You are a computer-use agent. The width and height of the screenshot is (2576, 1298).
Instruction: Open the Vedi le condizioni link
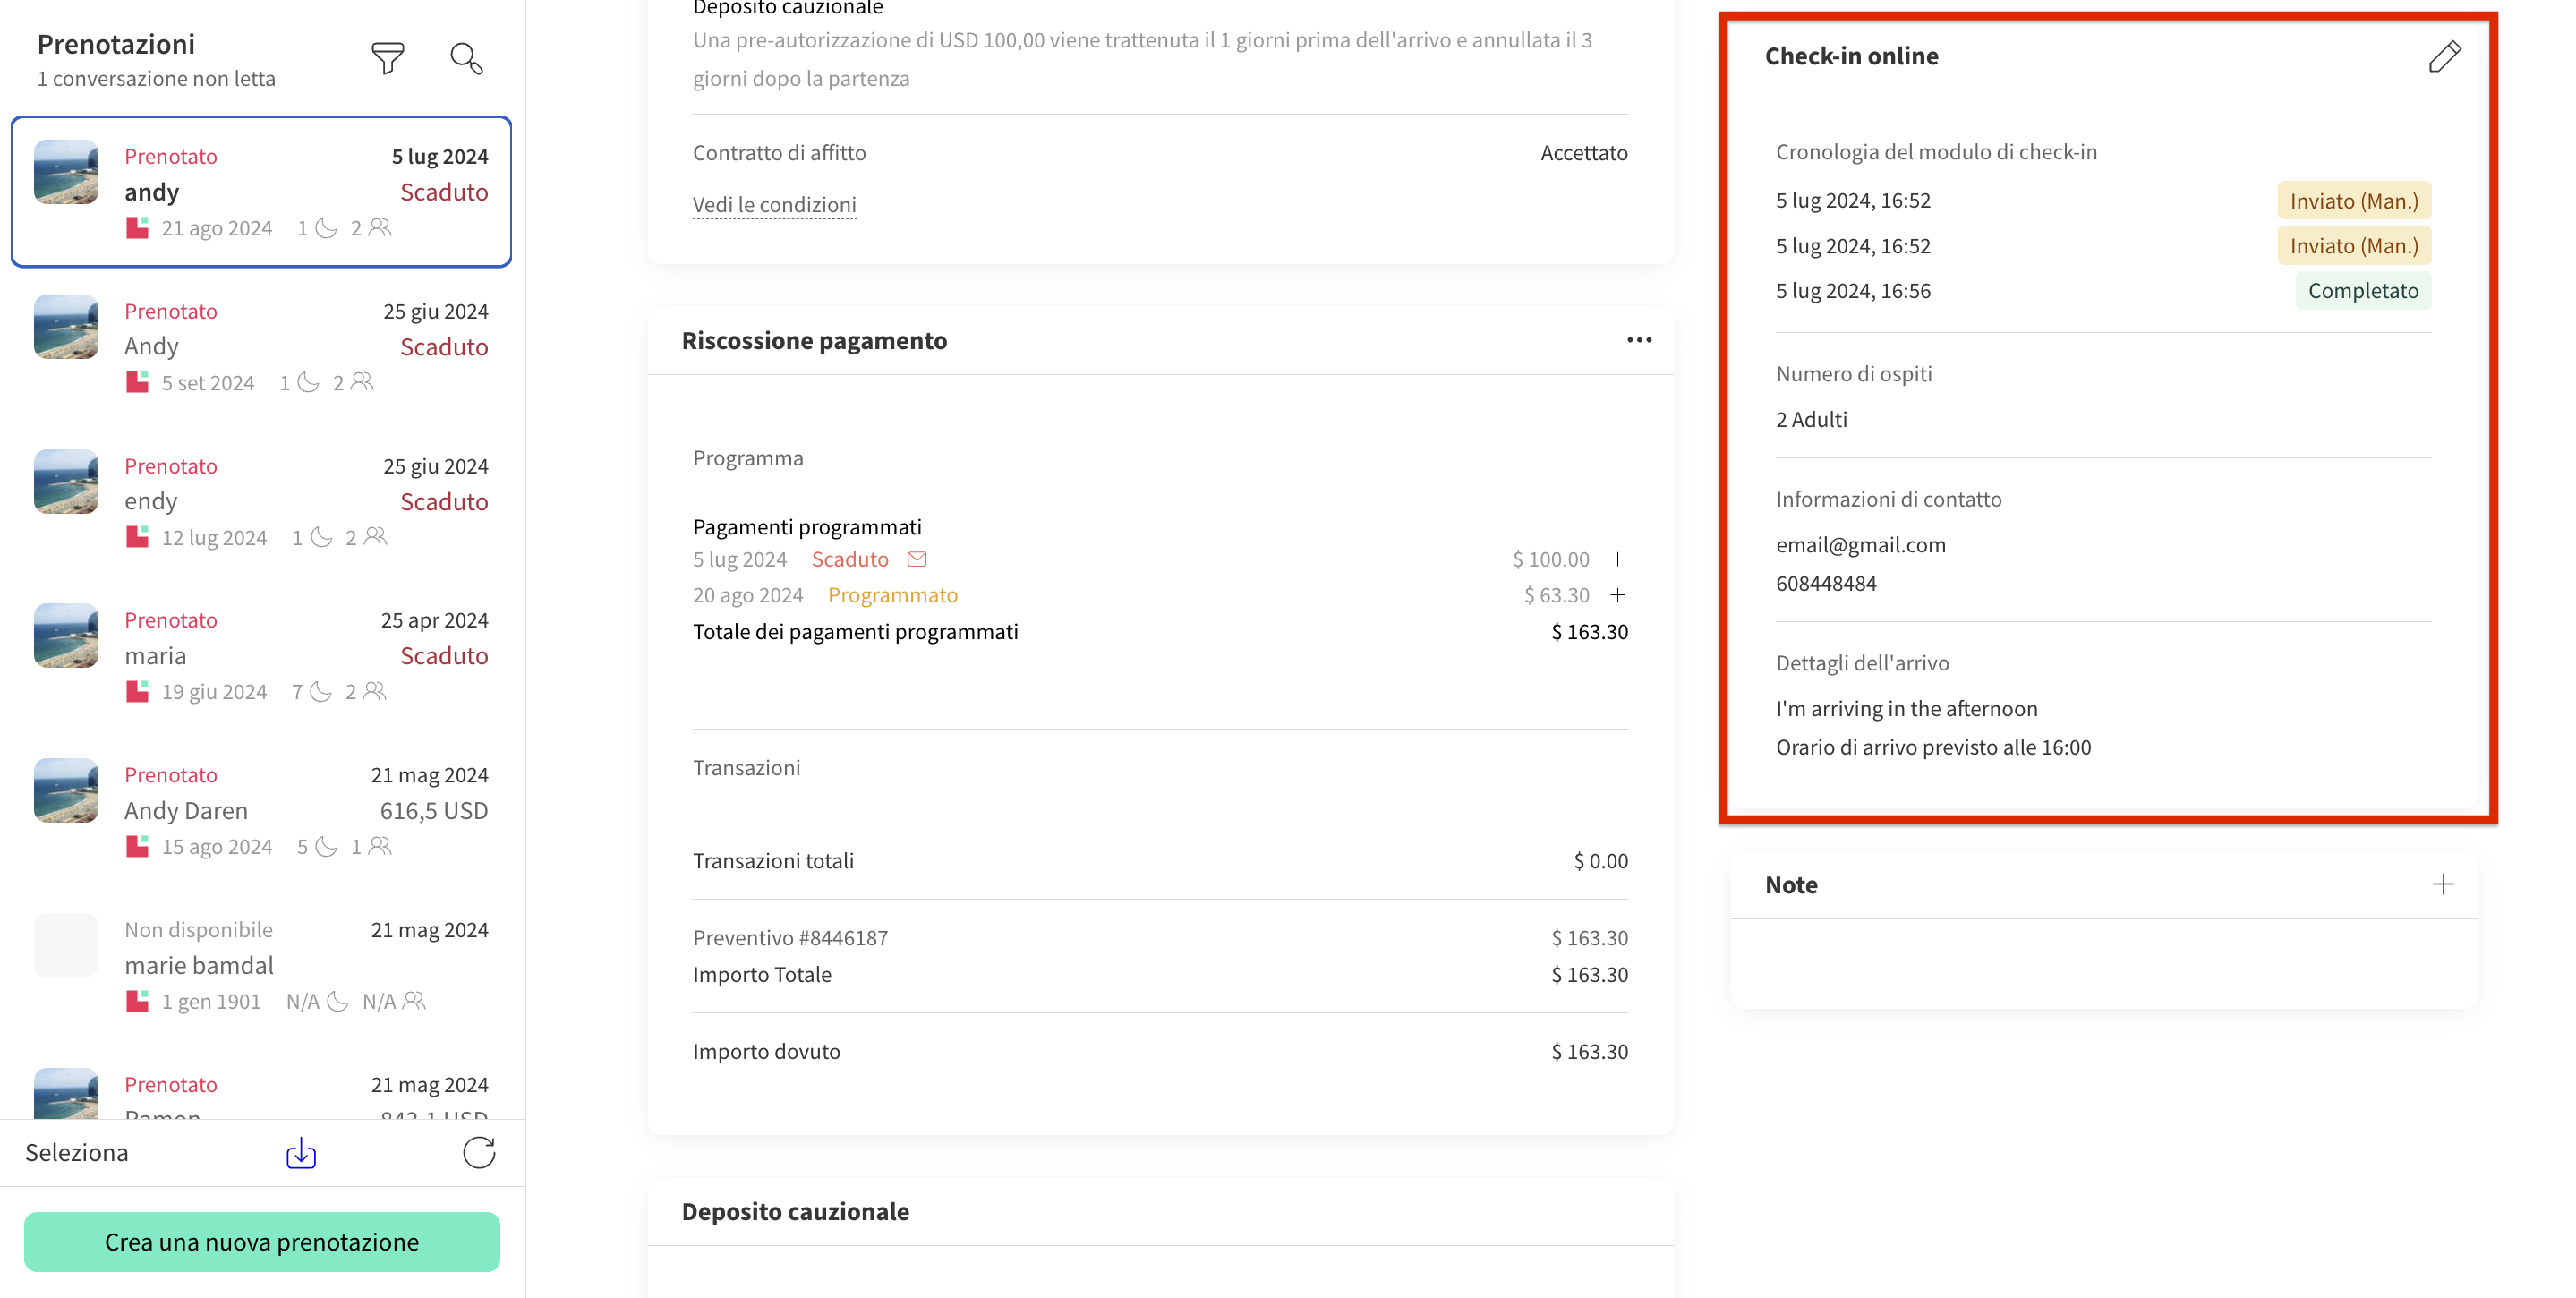pyautogui.click(x=774, y=205)
